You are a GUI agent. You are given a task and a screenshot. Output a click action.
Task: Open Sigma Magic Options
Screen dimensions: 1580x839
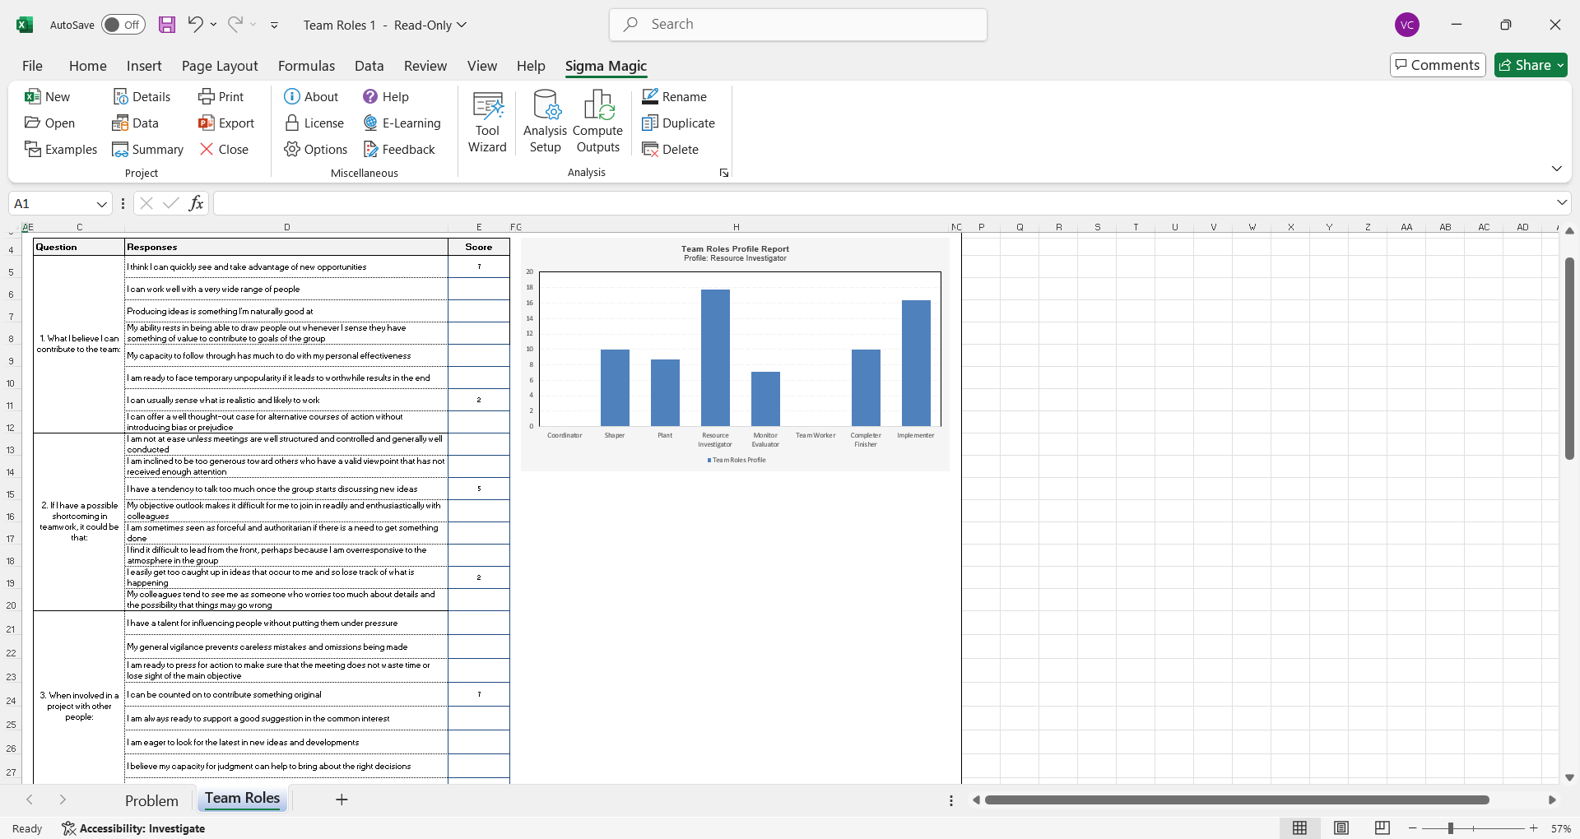[316, 149]
